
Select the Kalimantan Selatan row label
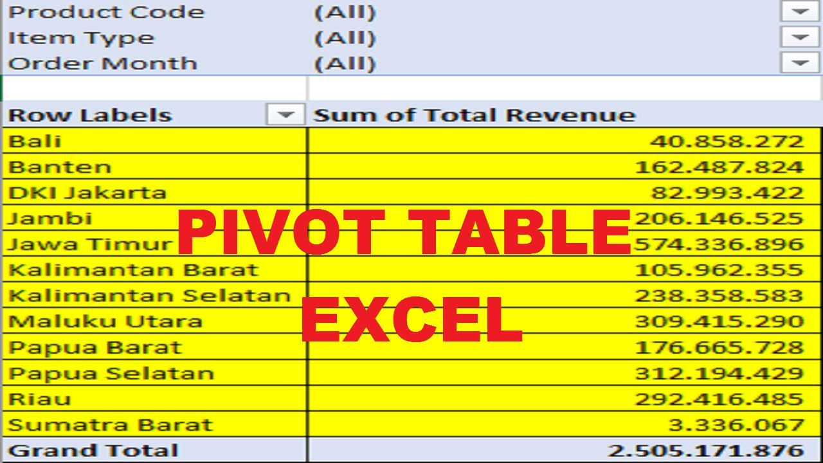[x=154, y=295]
